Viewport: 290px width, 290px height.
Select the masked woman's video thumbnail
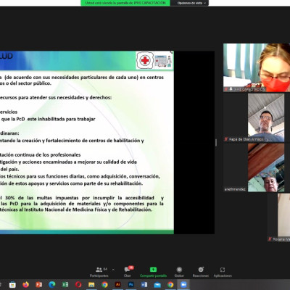pos(257,67)
